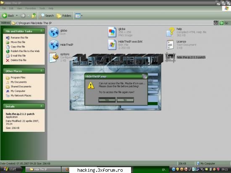Open the Views dropdown button

[79, 16]
